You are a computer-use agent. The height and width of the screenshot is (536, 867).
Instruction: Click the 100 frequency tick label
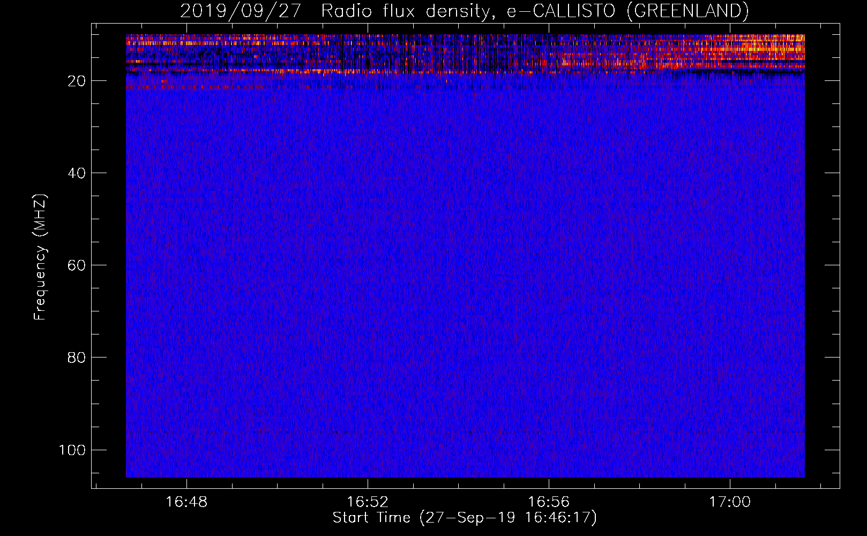[x=72, y=450]
